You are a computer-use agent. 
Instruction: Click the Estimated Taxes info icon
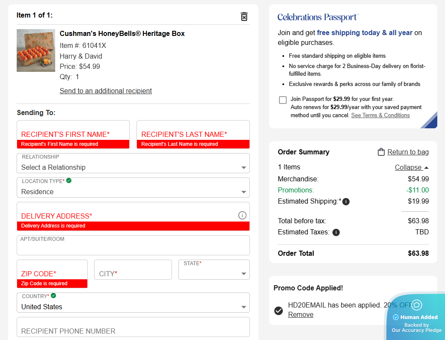(336, 232)
